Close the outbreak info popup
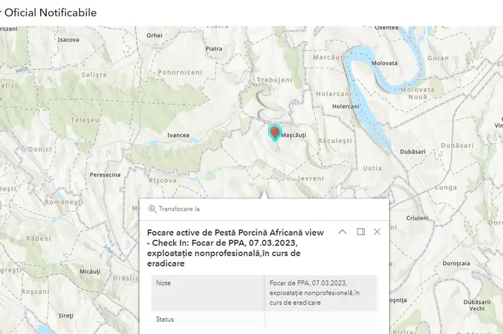The height and width of the screenshot is (334, 503). (x=377, y=231)
